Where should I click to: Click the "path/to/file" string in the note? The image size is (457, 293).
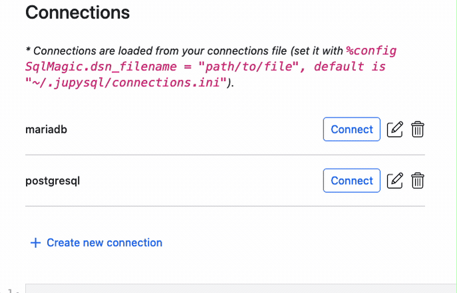click(x=236, y=67)
